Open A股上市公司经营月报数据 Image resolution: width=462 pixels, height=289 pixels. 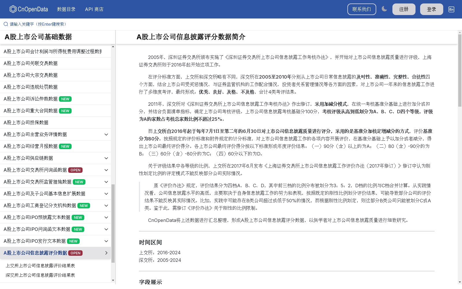tap(55, 146)
